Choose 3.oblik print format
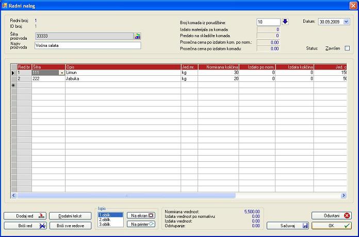 click(x=110, y=225)
